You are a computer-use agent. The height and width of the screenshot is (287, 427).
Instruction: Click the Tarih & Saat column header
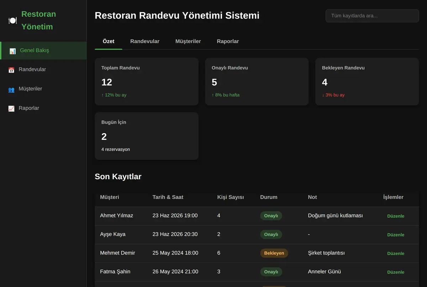tap(168, 197)
